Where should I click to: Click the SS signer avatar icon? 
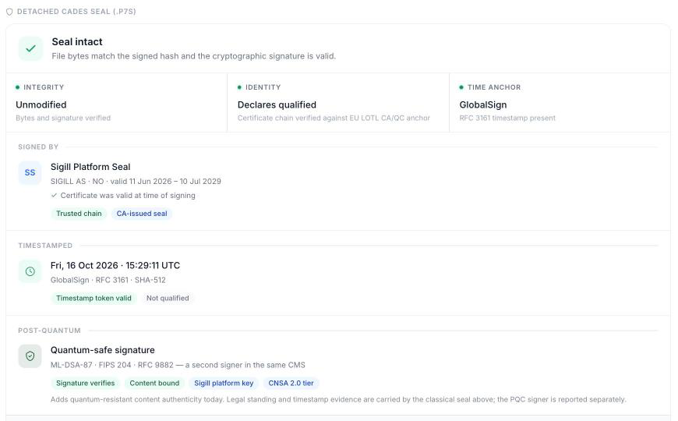30,172
